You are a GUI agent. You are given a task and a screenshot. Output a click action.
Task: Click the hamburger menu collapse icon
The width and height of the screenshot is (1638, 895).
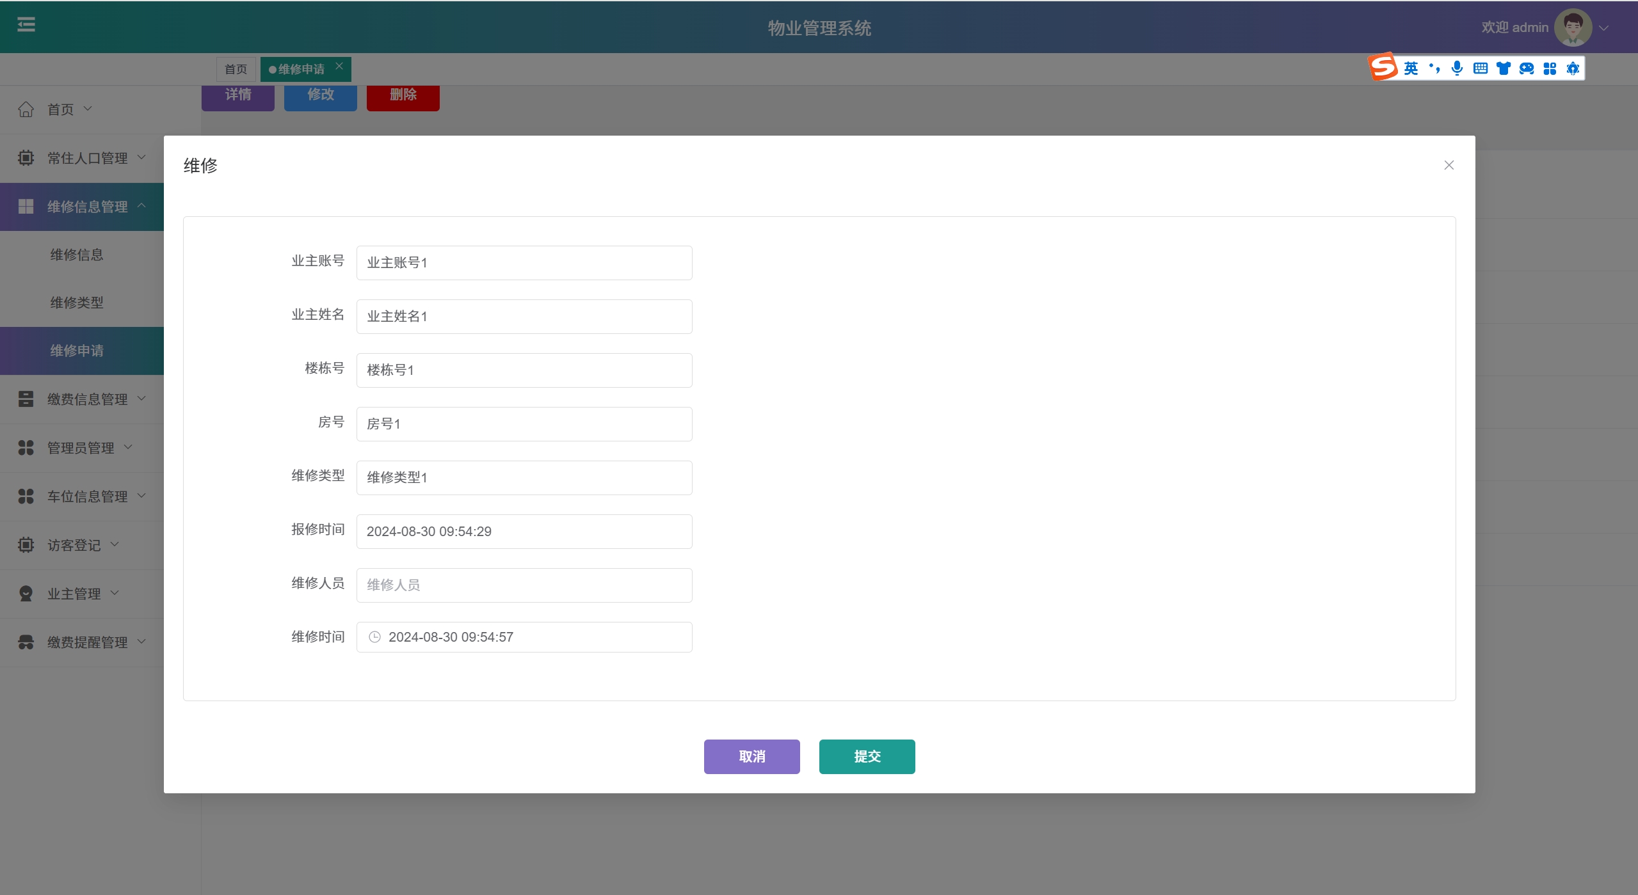click(26, 25)
